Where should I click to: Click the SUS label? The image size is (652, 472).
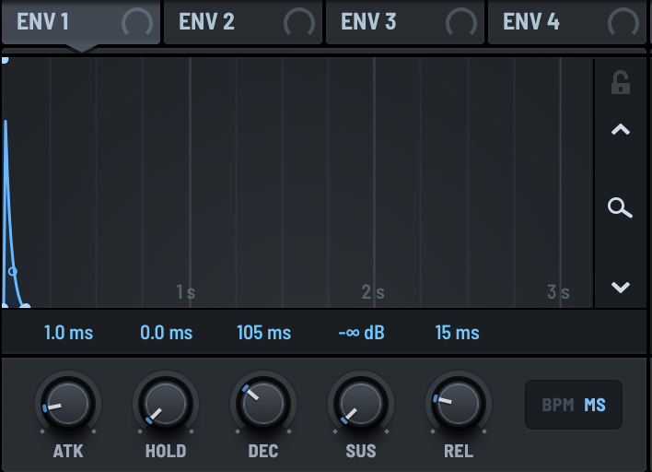[361, 451]
